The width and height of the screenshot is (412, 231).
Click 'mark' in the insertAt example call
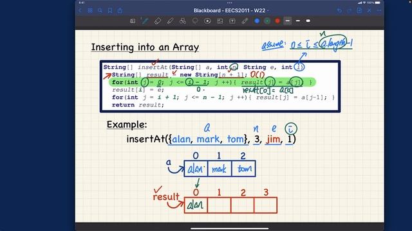pos(208,139)
